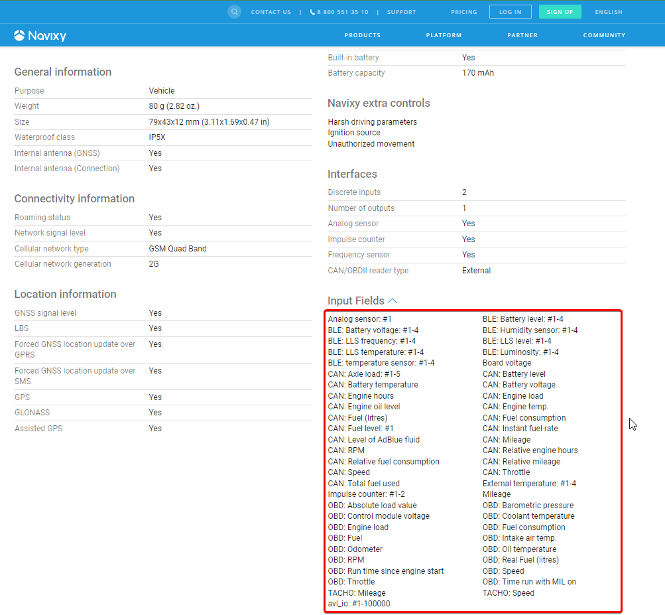Click the Cellular network generation value '2G'
Image resolution: width=665 pixels, height=615 pixels.
click(x=154, y=264)
